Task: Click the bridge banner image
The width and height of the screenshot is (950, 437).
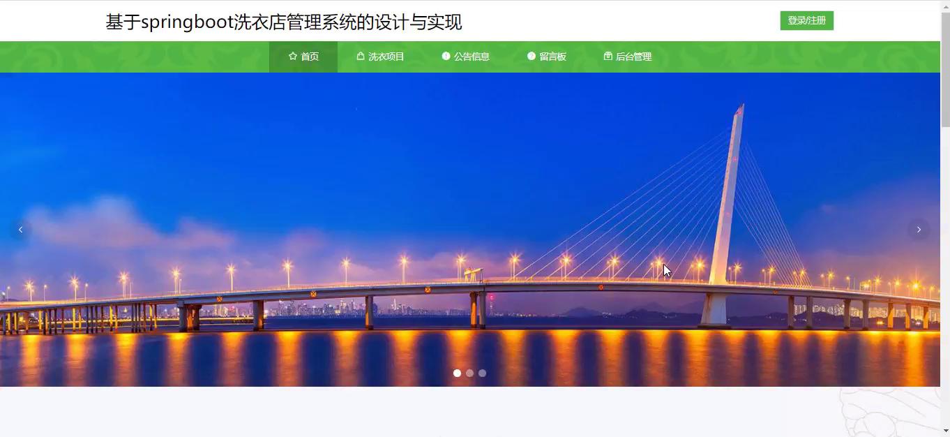Action: [470, 230]
